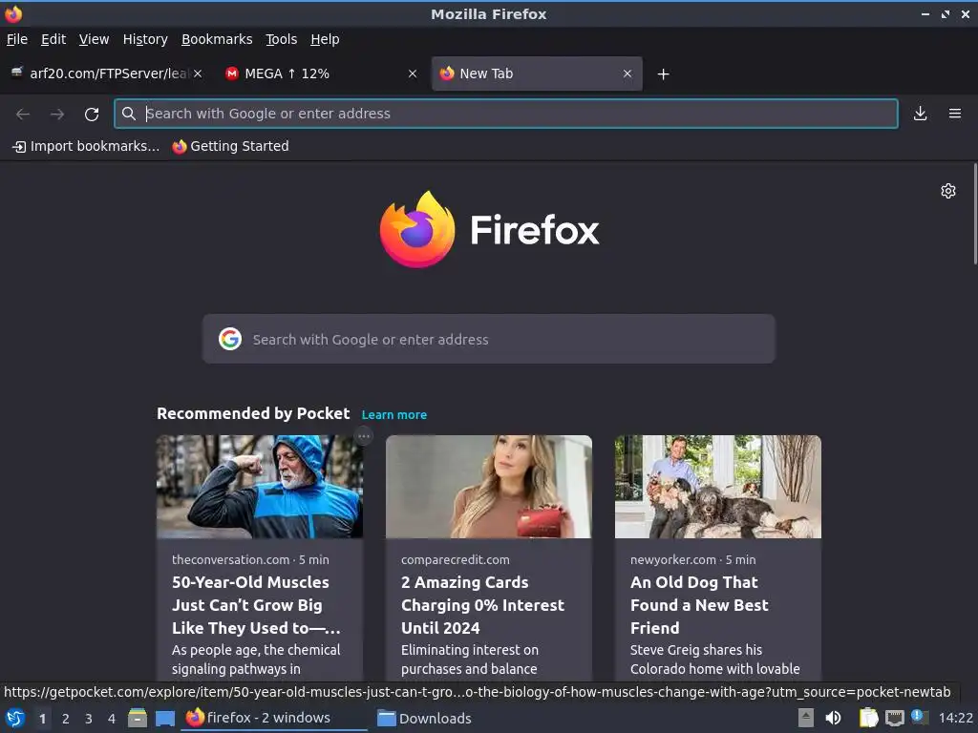
Task: Open the Downloads taskbar window
Action: tap(424, 718)
